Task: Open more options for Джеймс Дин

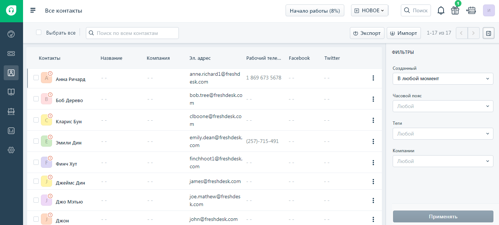Action: (x=373, y=182)
